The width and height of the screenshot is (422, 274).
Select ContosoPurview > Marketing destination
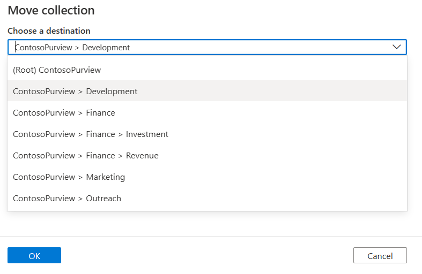coord(207,177)
